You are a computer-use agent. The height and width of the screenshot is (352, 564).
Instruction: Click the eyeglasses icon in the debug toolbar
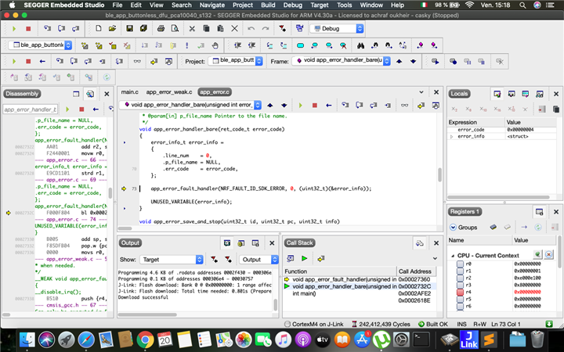coord(137,62)
